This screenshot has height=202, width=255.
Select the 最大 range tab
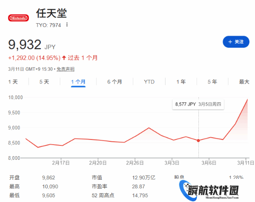coord(244,82)
